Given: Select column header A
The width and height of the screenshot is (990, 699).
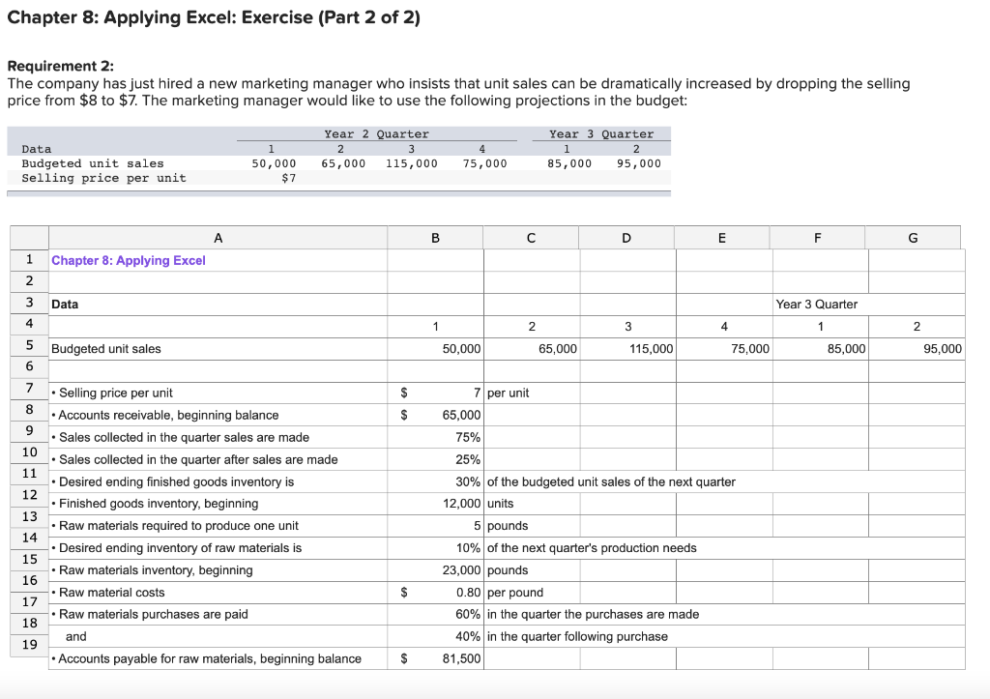Looking at the screenshot, I should 218,236.
